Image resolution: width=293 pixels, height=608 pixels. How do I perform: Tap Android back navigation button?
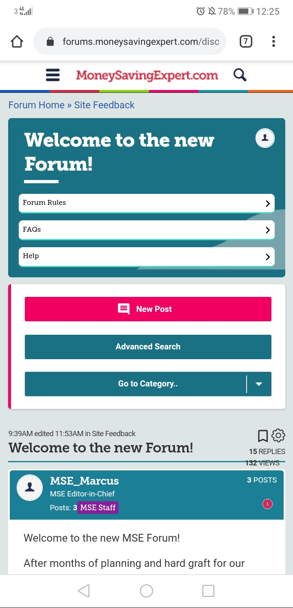tap(84, 591)
